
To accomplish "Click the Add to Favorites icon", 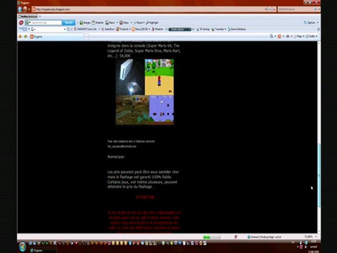I will coord(26,36).
